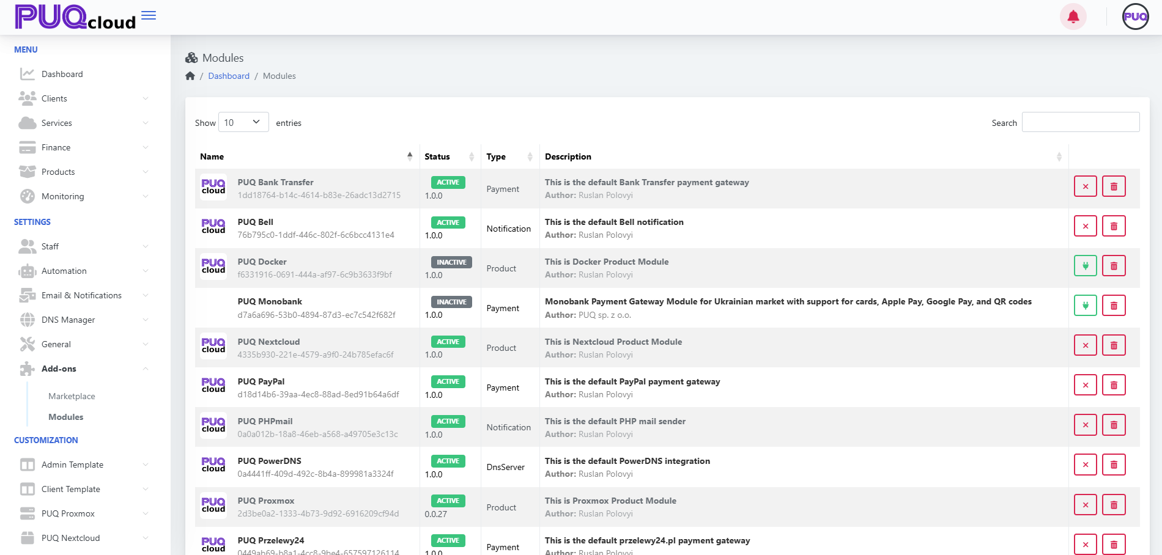Activate the PUQ Docker module
The height and width of the screenshot is (555, 1162).
1085,266
